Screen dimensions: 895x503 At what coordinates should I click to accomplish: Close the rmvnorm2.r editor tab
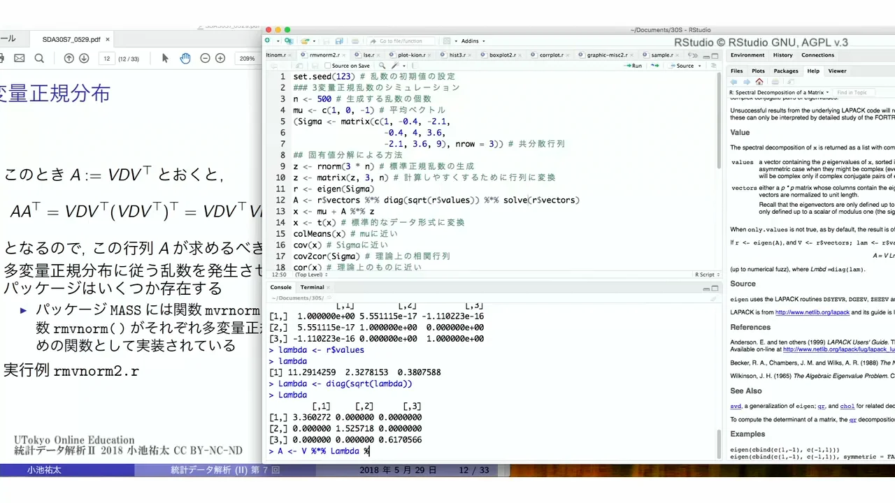[x=345, y=55]
